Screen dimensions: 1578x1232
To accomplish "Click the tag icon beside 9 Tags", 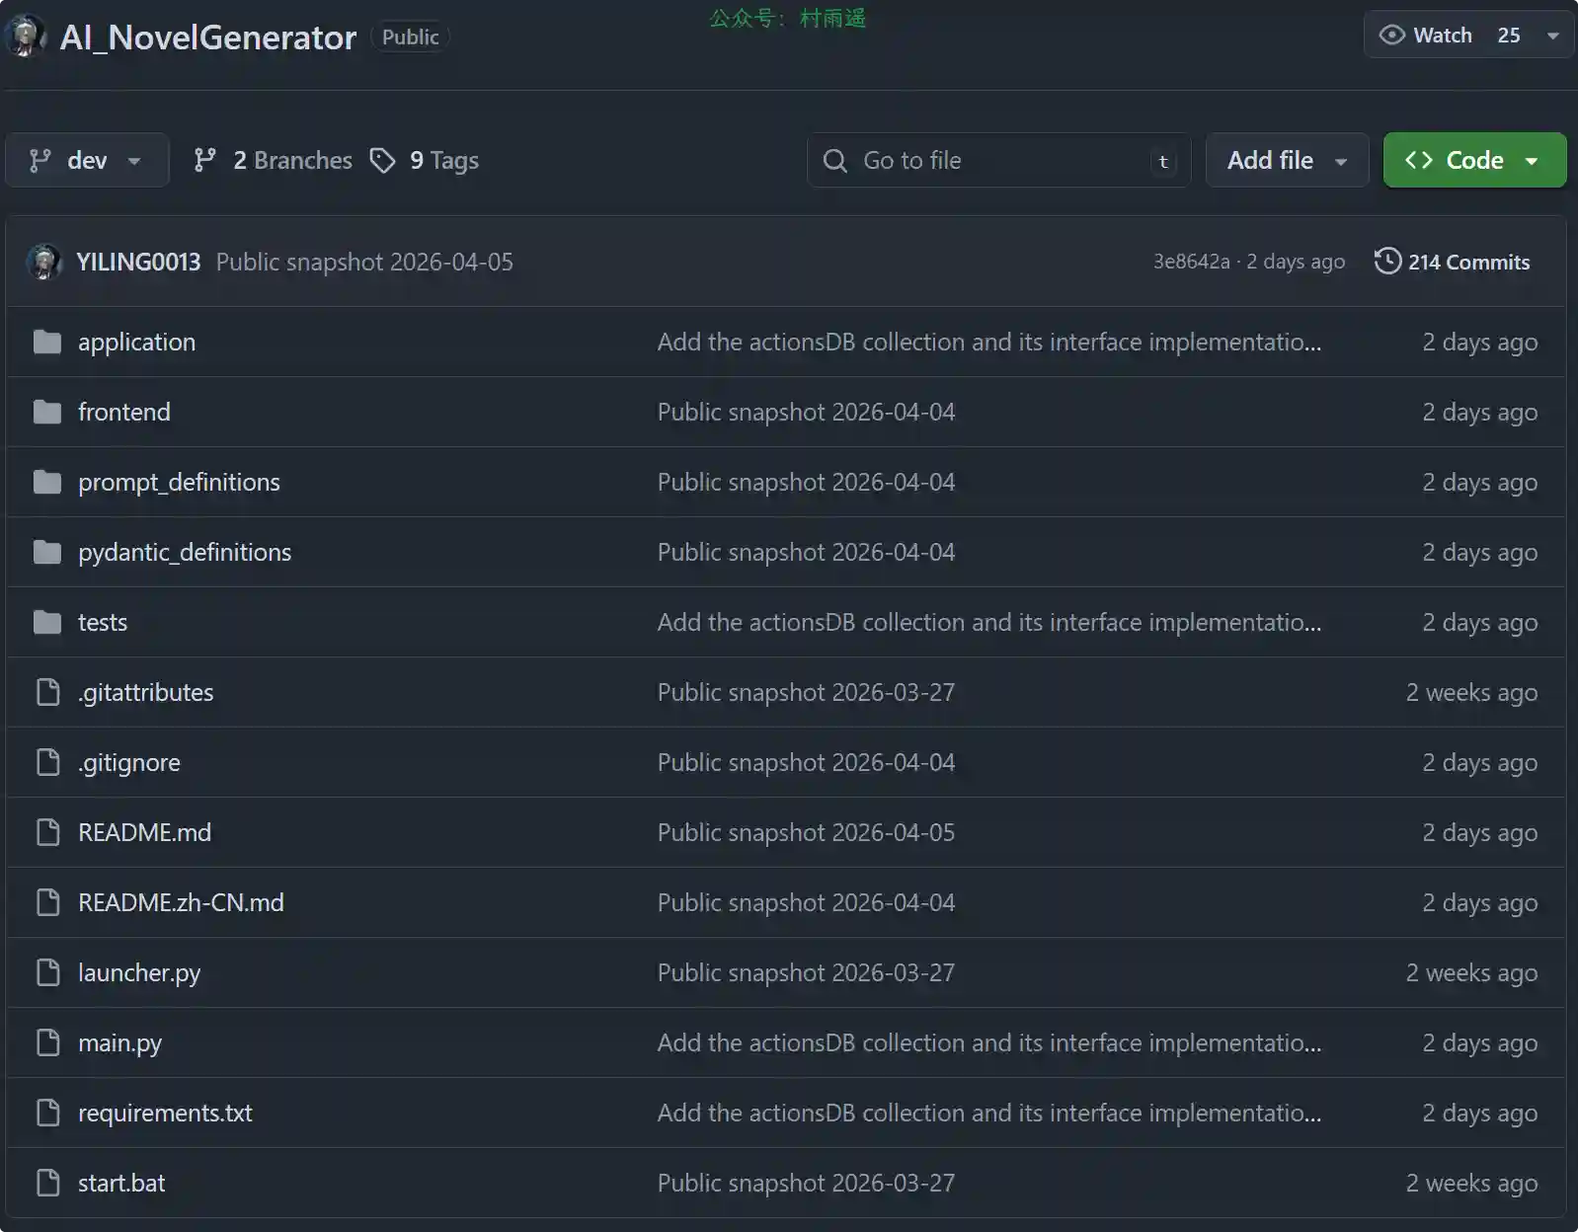I will point(382,160).
